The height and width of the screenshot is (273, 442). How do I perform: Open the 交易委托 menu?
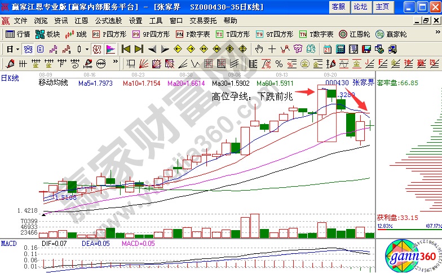click(203, 20)
